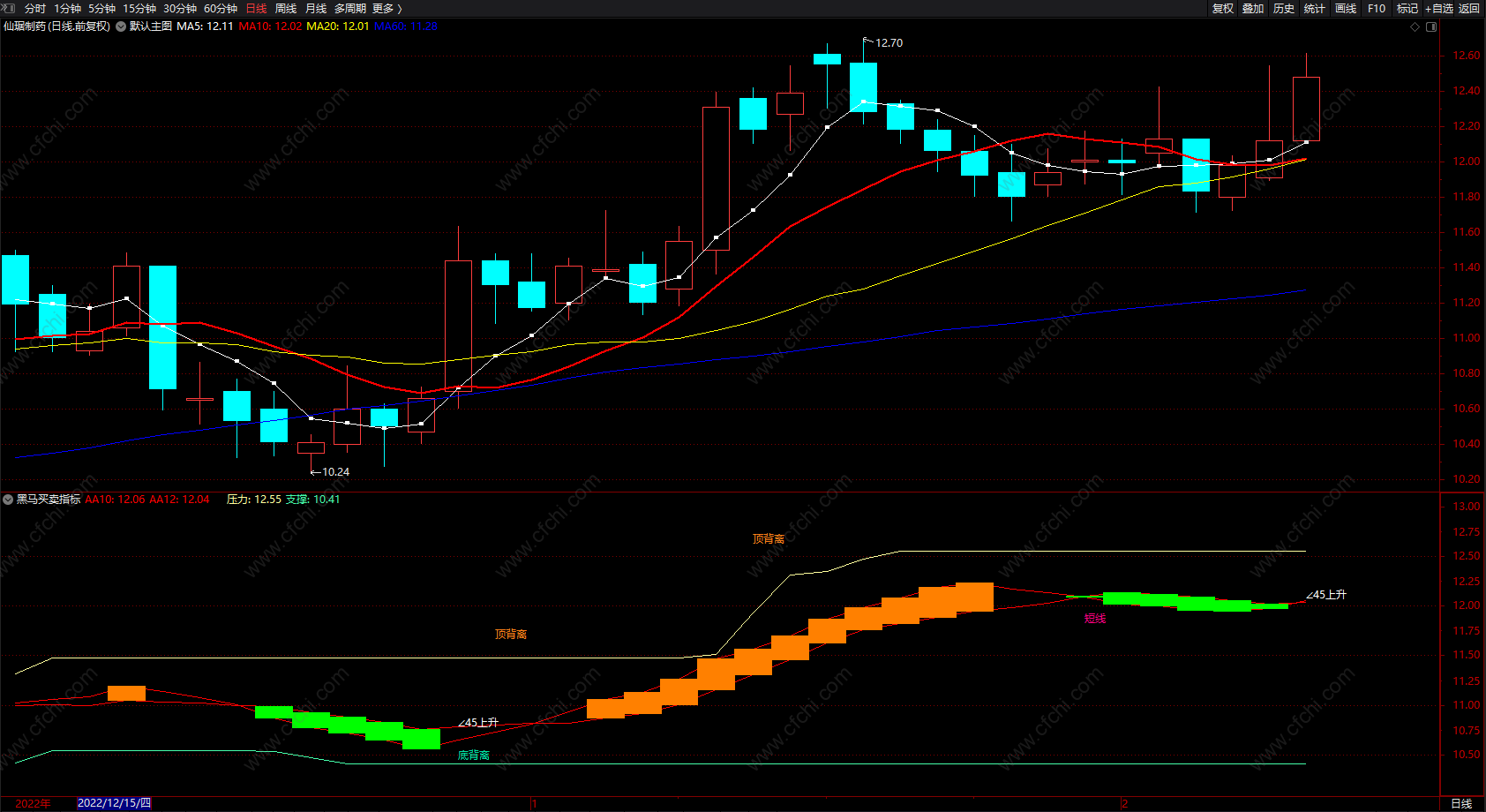Viewport: 1486px width, 812px height.
Task: Click the 复权 adjustment button
Action: [x=1222, y=9]
